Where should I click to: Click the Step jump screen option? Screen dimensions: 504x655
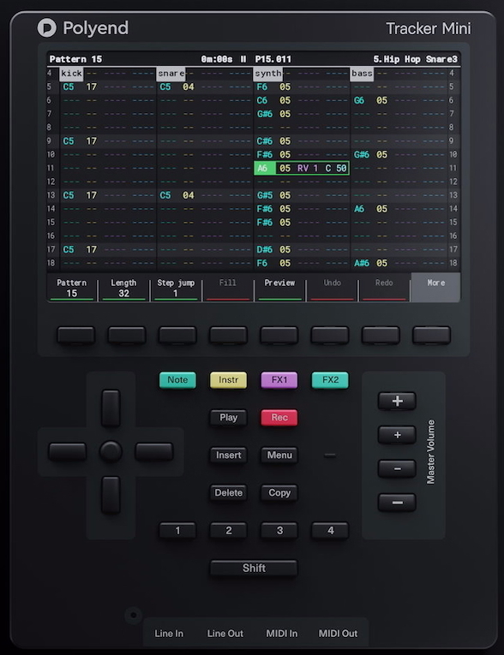[x=176, y=288]
